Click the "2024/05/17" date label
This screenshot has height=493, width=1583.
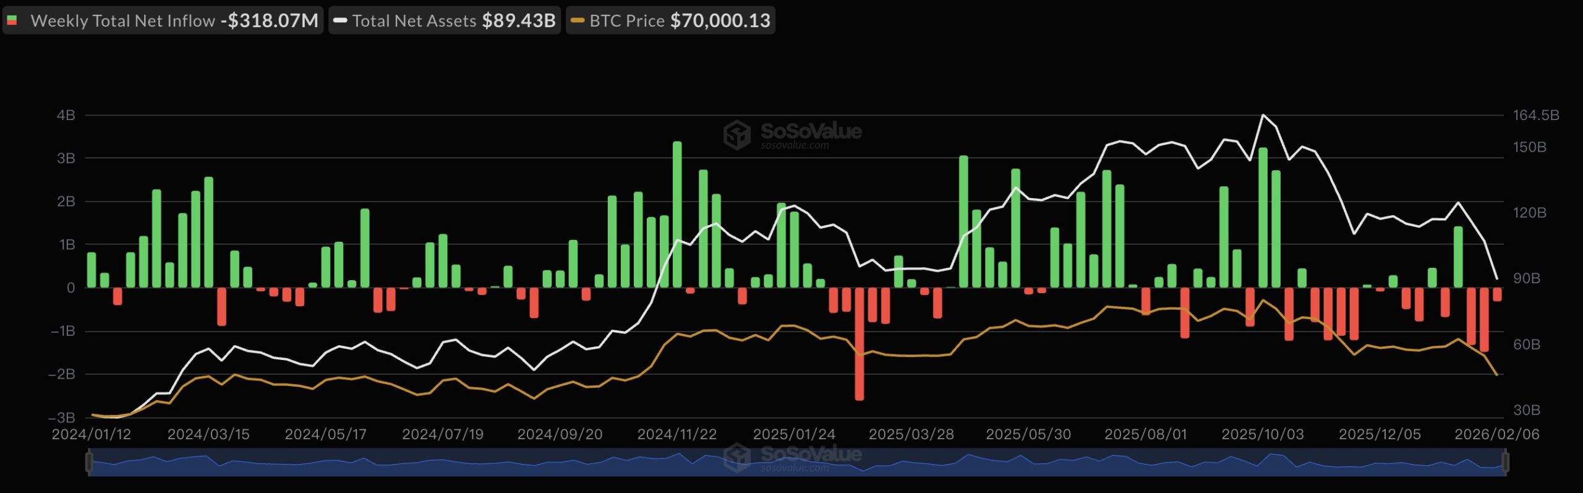pos(326,434)
